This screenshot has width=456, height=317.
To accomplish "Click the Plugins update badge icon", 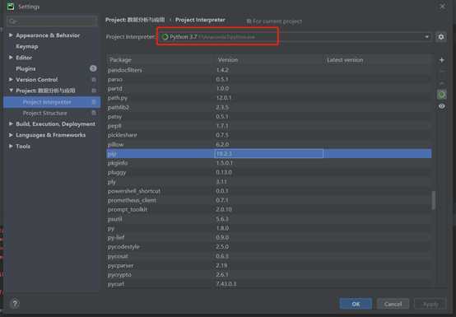I will [93, 68].
